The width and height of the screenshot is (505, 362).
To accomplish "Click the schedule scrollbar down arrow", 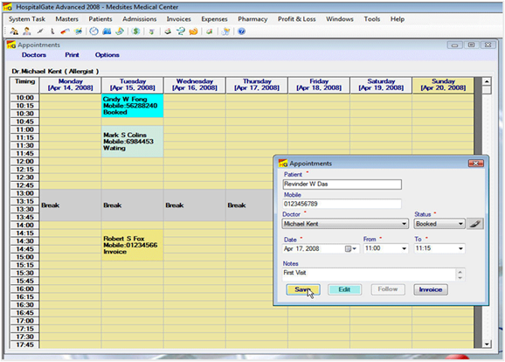I will [x=487, y=344].
